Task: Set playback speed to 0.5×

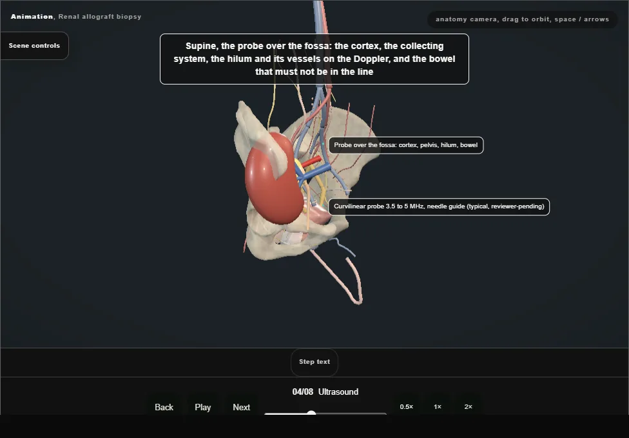Action: 407,406
